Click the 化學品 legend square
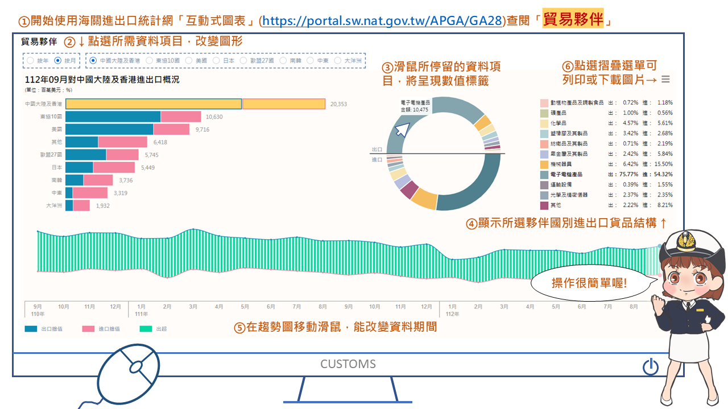 (544, 123)
